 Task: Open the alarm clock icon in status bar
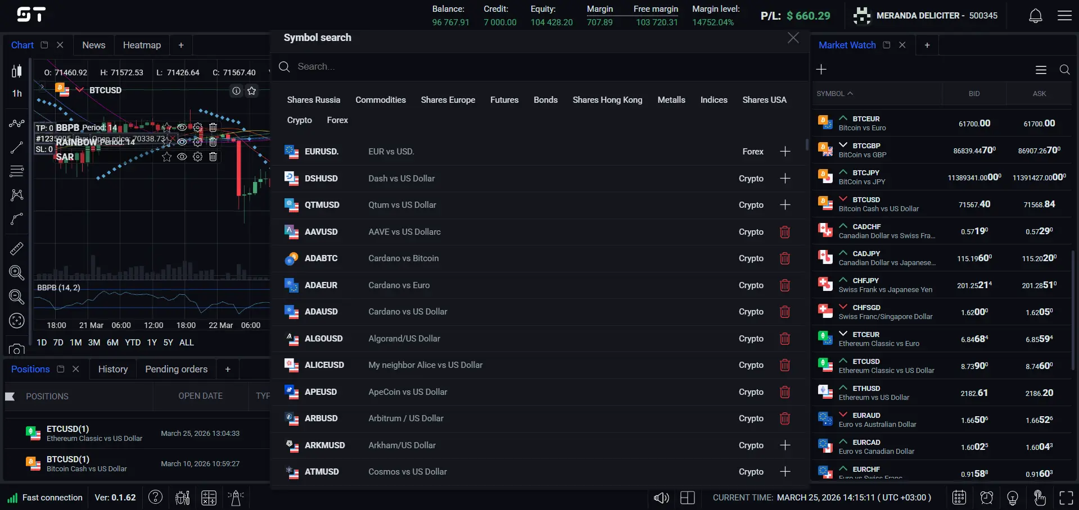pyautogui.click(x=986, y=498)
